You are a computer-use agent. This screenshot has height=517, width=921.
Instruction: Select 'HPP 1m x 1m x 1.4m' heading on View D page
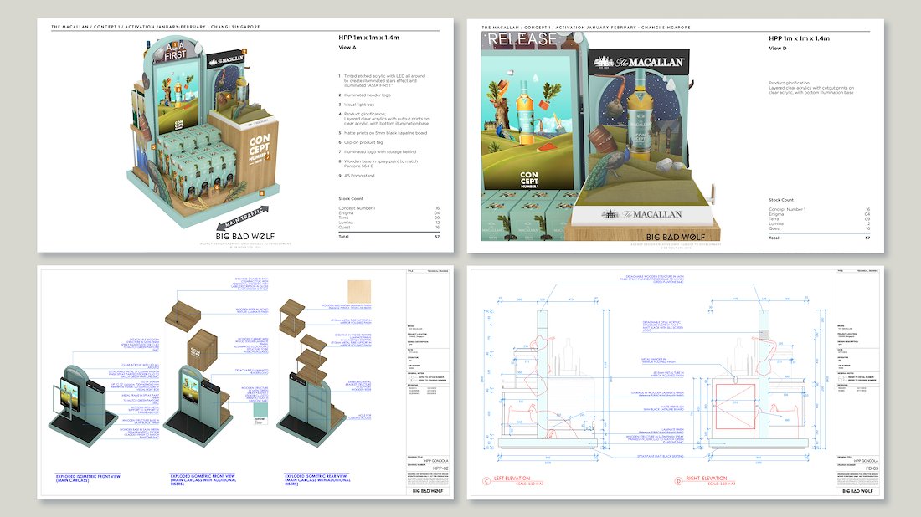(800, 38)
